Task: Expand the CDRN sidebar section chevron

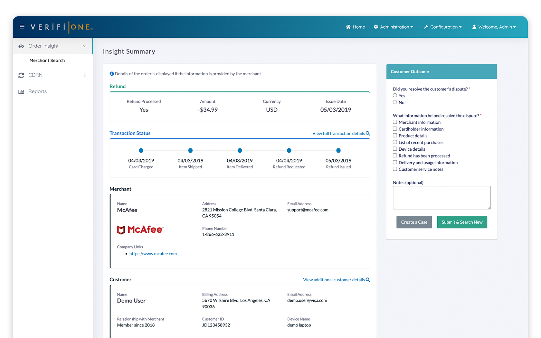Action: pyautogui.click(x=85, y=75)
